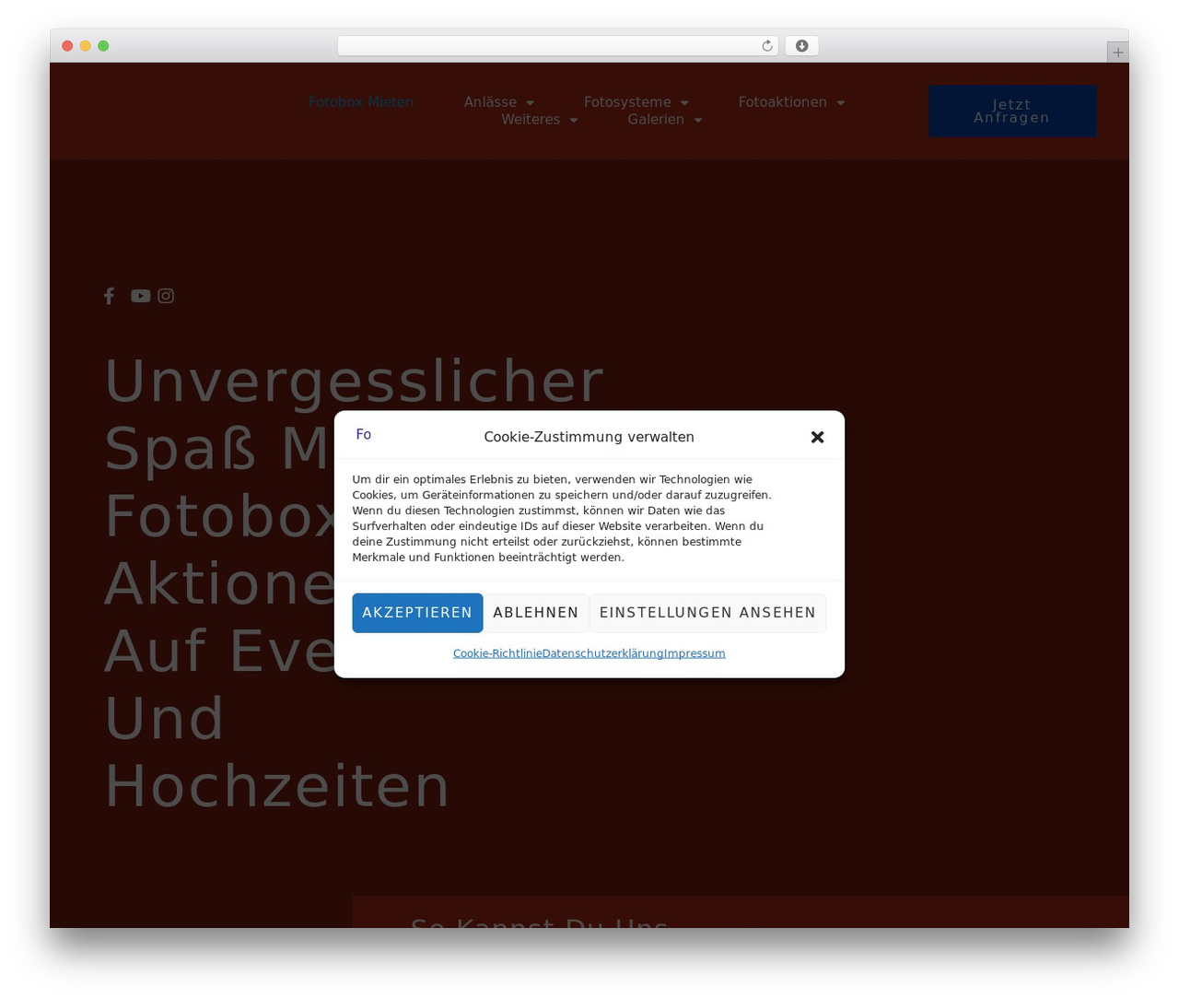Open the Instagram social icon
Screen dimensions: 1179x999
click(166, 296)
